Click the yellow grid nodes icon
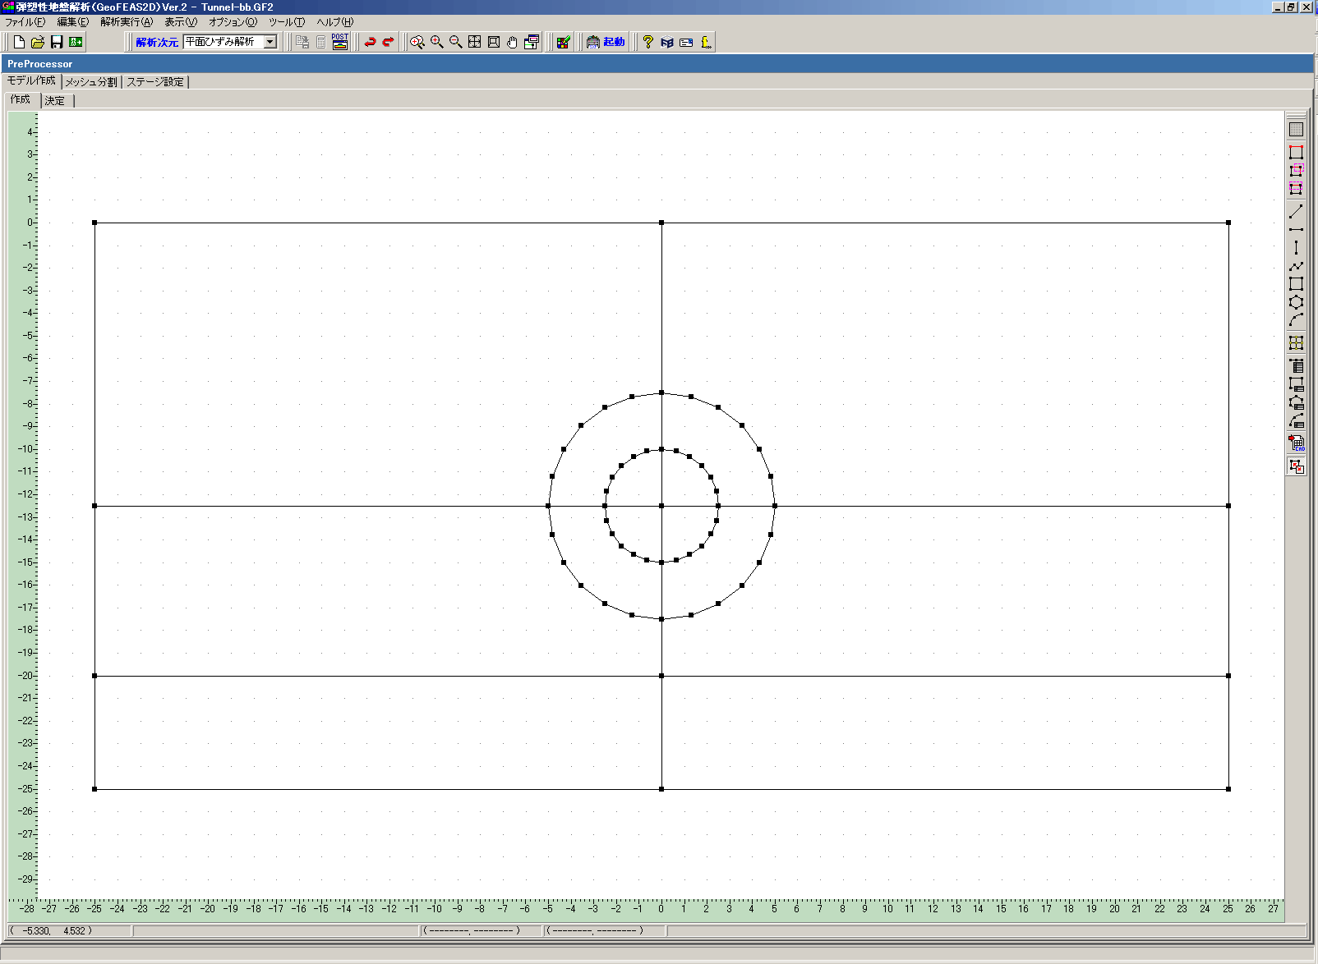This screenshot has width=1318, height=964. [x=1296, y=343]
